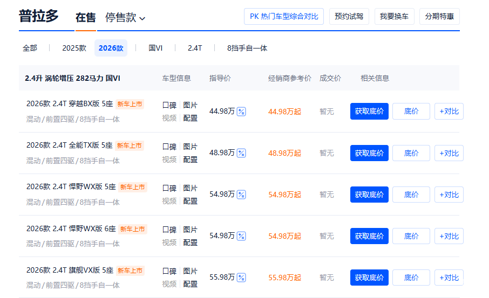Click dealer price 48.98万起
Screen dimensions: 489x298
(x=284, y=153)
